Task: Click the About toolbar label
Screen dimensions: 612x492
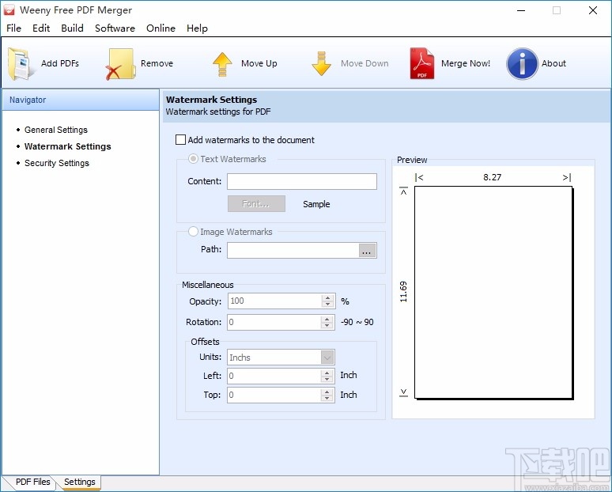Action: point(553,63)
